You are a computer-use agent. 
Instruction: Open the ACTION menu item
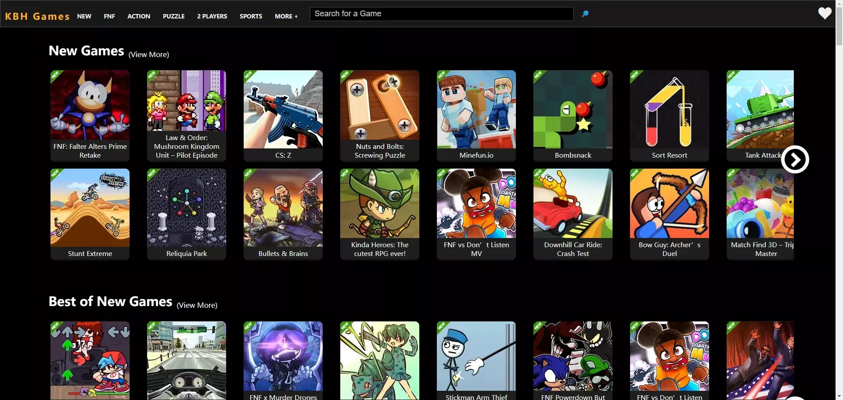(x=139, y=16)
